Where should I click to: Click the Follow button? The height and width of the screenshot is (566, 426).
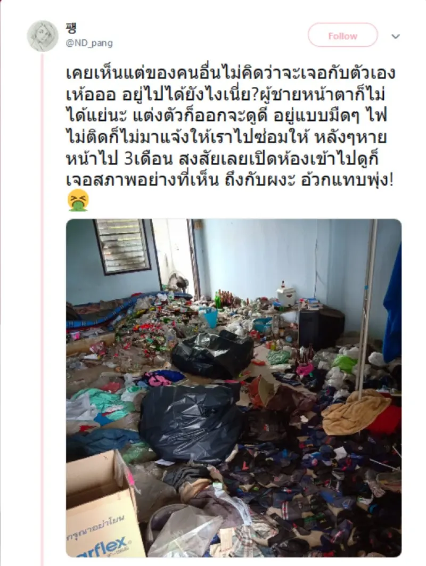pos(342,35)
